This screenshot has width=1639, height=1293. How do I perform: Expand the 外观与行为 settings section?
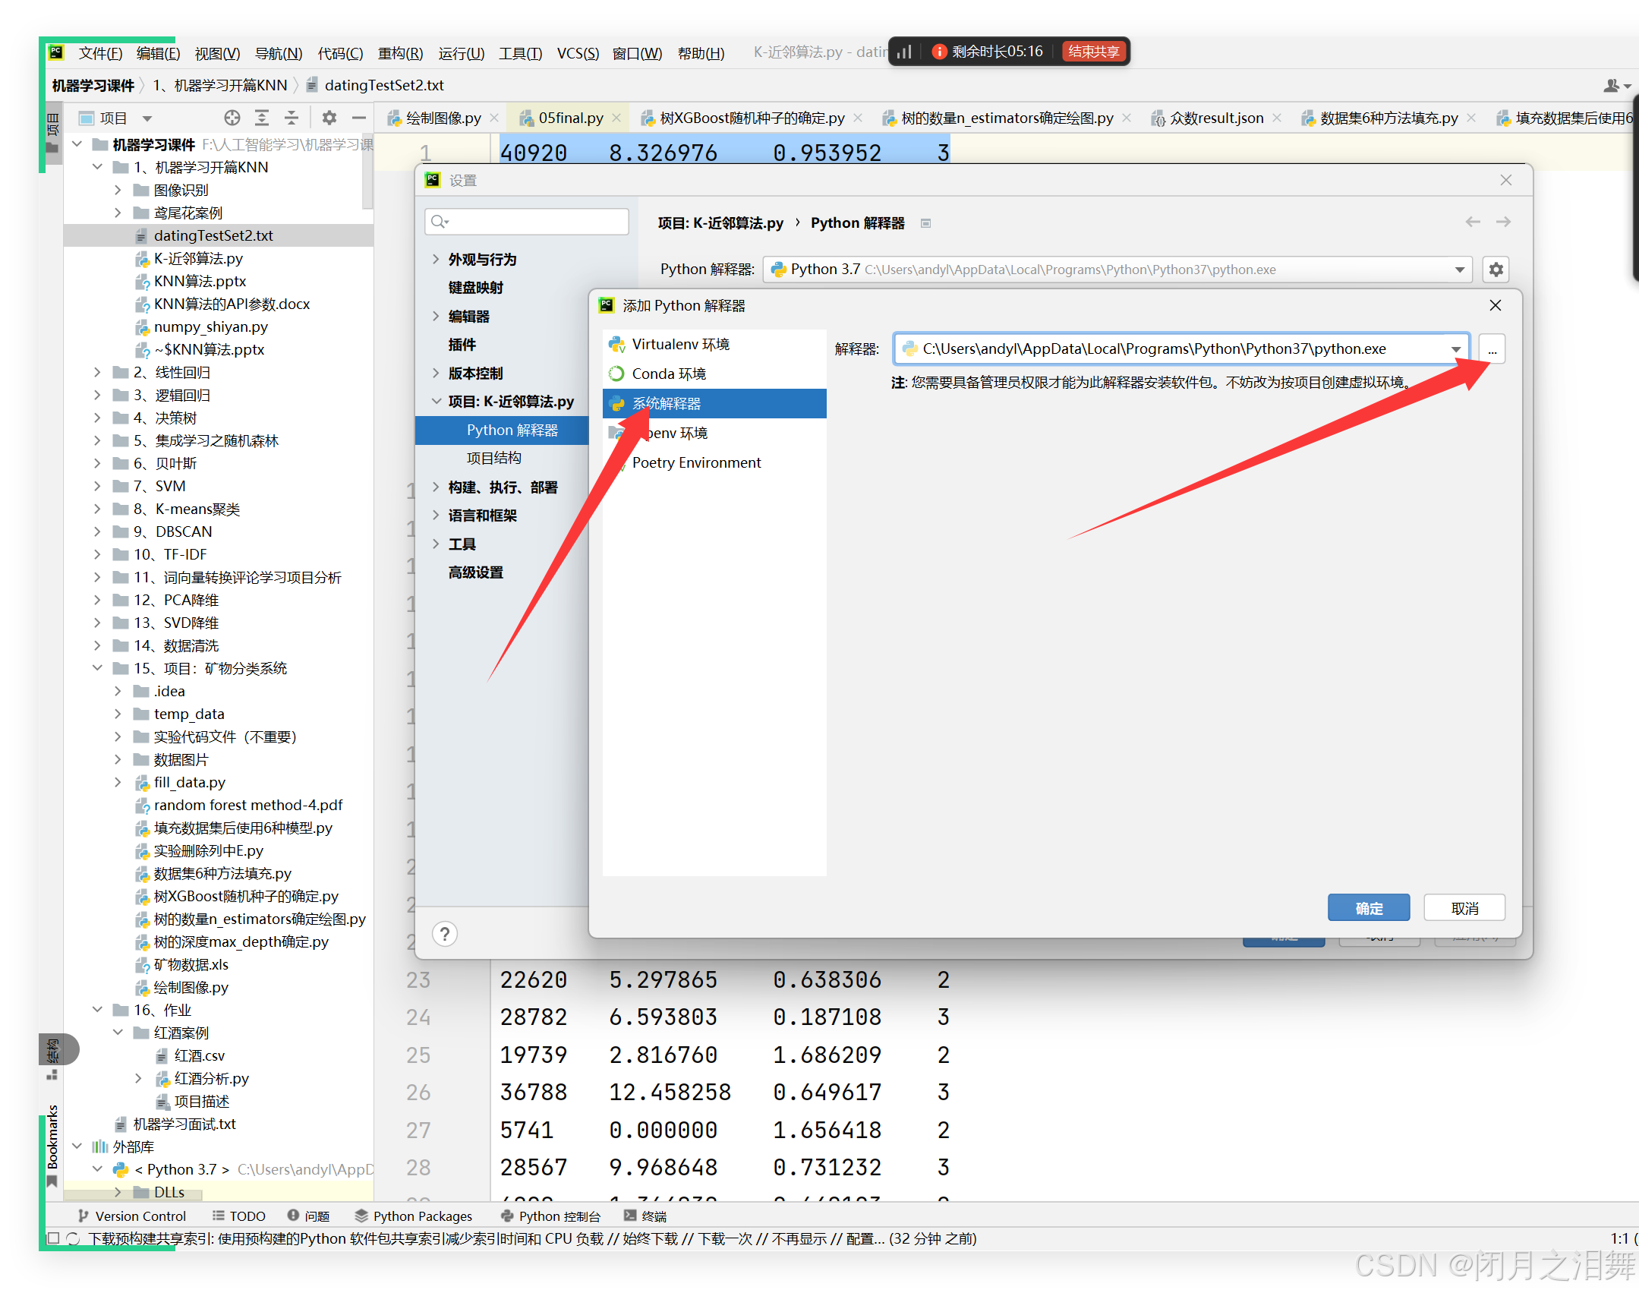(x=436, y=259)
